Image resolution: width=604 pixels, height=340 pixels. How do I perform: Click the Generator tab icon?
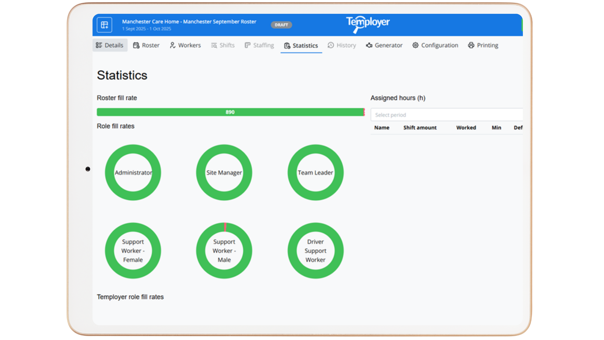click(369, 45)
